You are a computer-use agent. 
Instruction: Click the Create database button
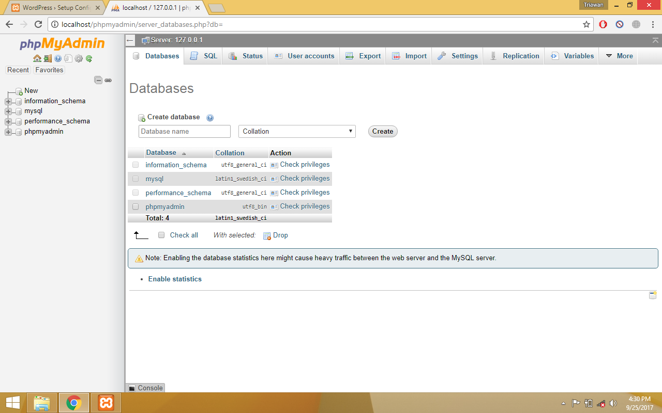tap(383, 131)
